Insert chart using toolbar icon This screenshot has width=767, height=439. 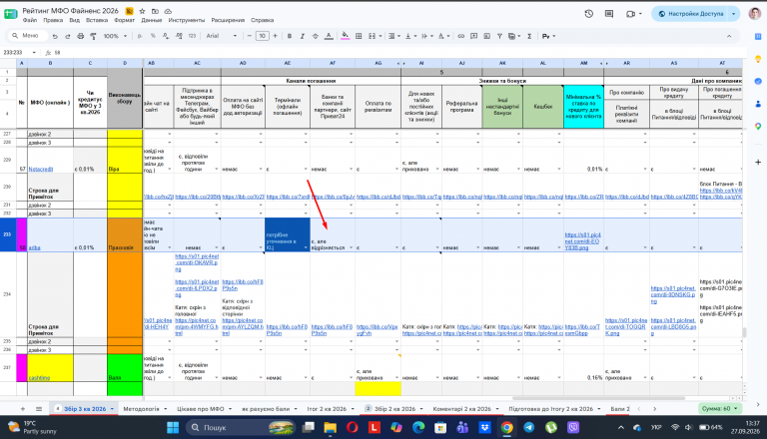pos(486,36)
